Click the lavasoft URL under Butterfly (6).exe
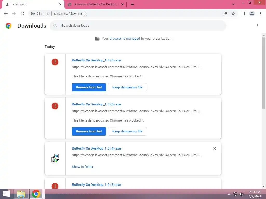Viewport: 266px width, 199px height. point(136,67)
